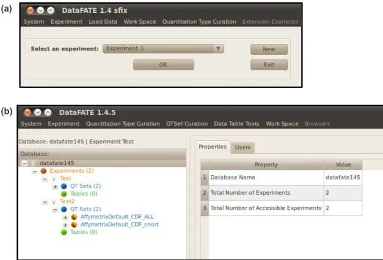Screen dimensions: 383x260
Task: Collapse the Test experiment node
Action: click(x=45, y=179)
